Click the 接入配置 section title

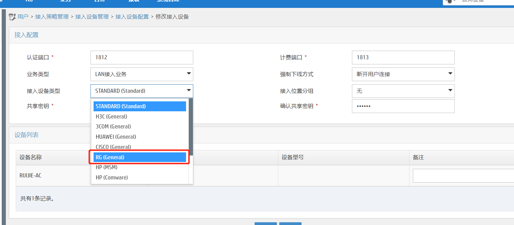click(26, 35)
